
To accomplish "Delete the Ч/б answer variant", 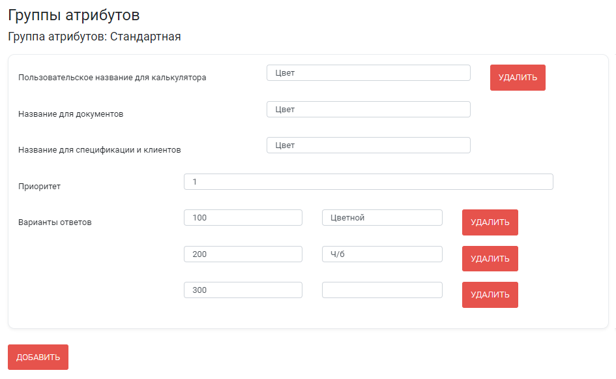I will tap(490, 258).
